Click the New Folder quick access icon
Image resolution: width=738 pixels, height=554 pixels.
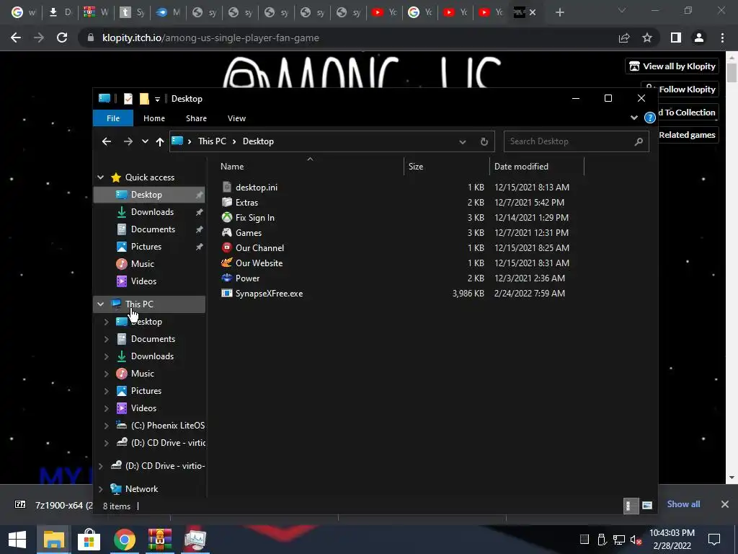click(x=144, y=98)
